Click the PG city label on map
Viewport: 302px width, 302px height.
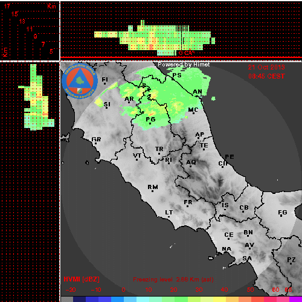click(150, 120)
